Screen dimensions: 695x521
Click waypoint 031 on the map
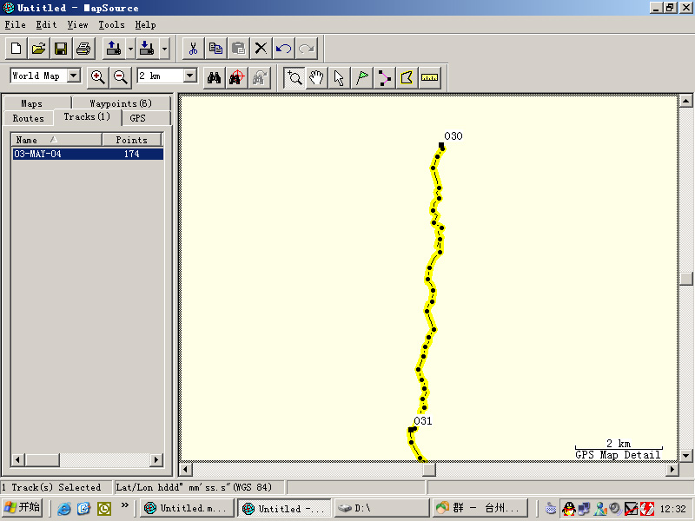point(411,430)
